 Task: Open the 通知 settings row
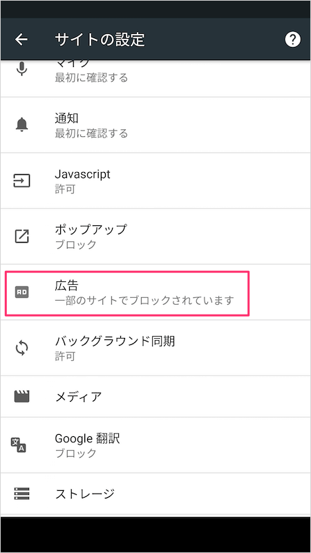tap(155, 125)
